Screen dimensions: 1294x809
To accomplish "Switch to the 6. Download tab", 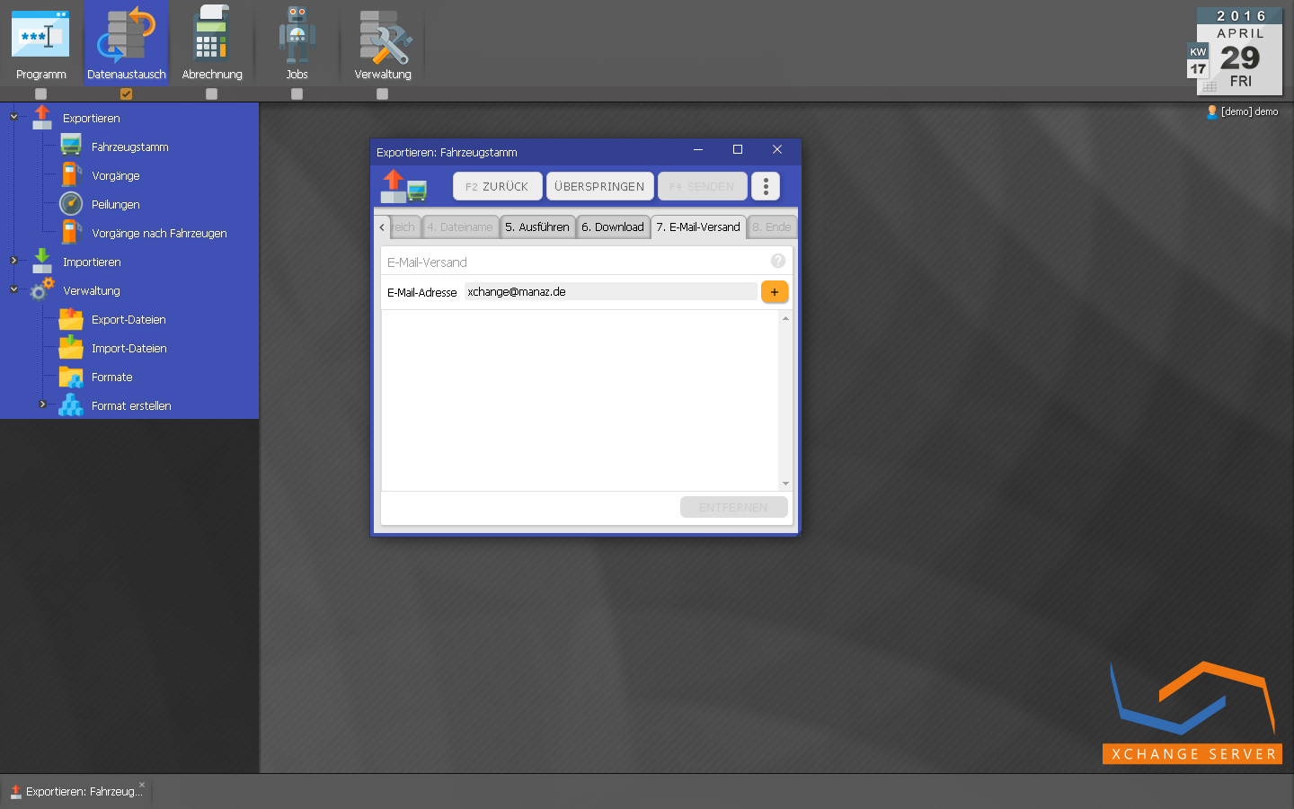I will (x=612, y=227).
